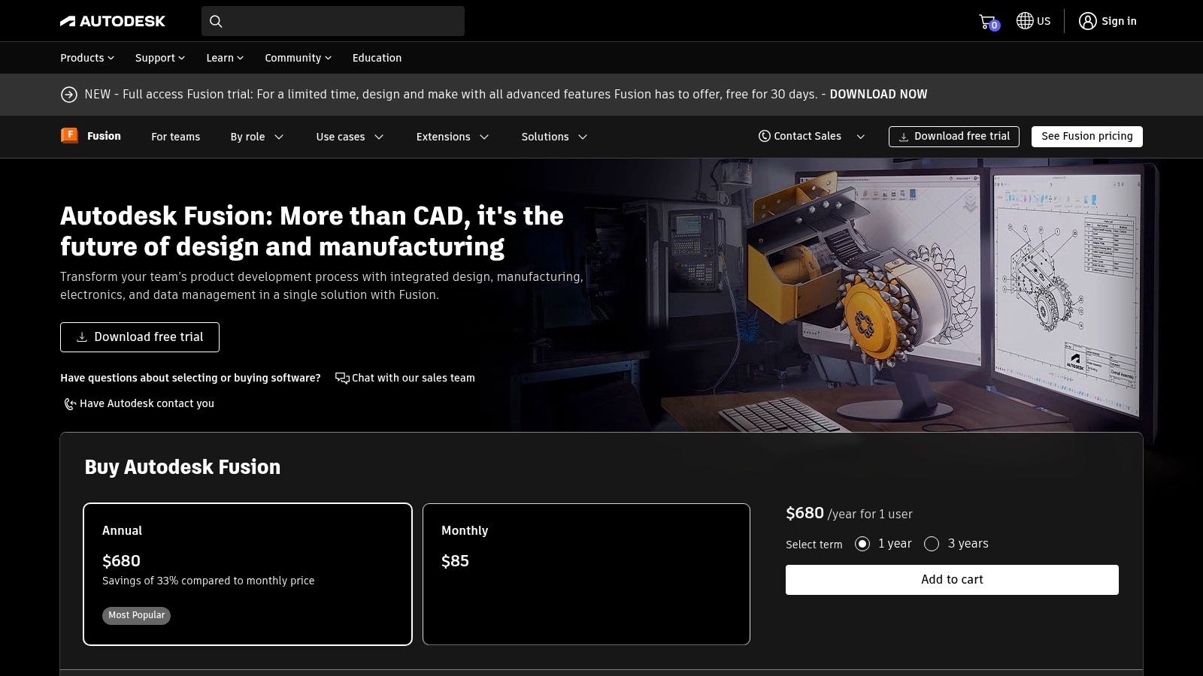Choose the Annual $680 plan card

point(247,574)
